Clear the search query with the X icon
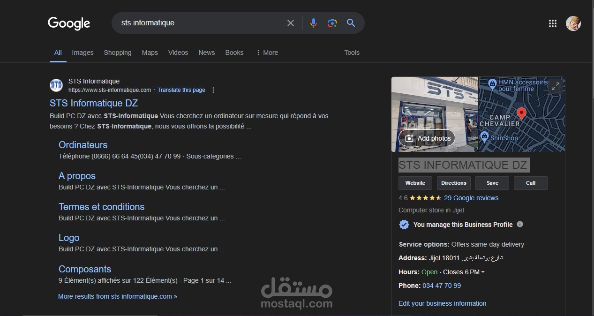The height and width of the screenshot is (316, 594). click(x=290, y=23)
